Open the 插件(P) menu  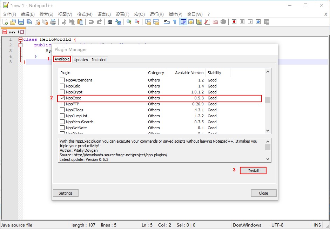tap(175, 14)
